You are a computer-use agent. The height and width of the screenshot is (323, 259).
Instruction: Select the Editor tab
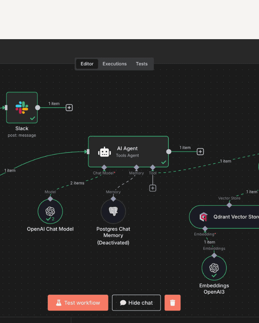point(87,64)
